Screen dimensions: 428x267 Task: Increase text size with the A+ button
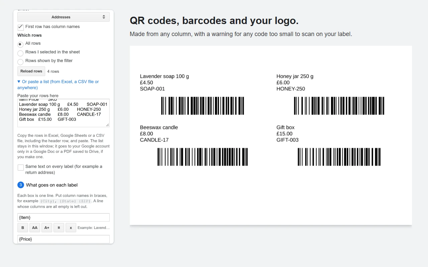tap(47, 228)
